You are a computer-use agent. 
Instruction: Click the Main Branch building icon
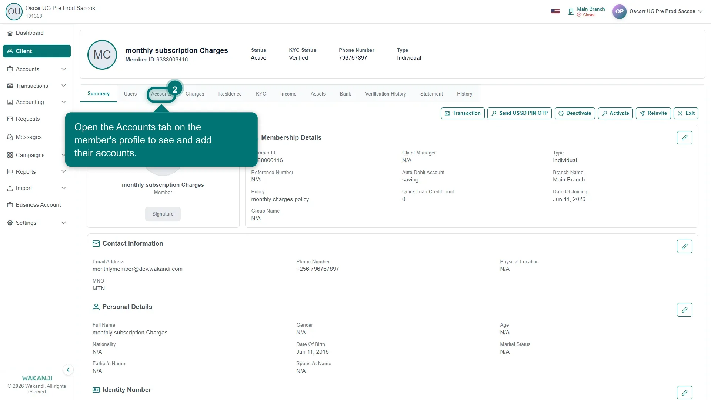pyautogui.click(x=571, y=12)
